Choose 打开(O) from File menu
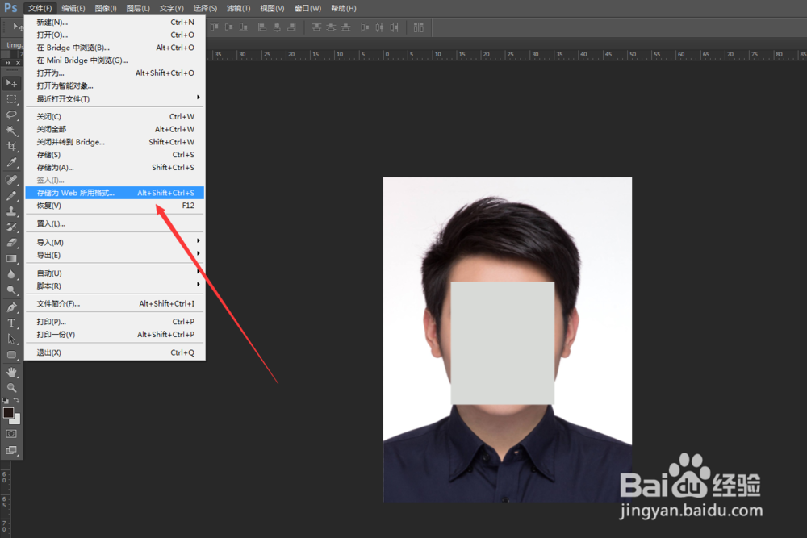Screen dimensions: 807x538 pyautogui.click(x=115, y=35)
